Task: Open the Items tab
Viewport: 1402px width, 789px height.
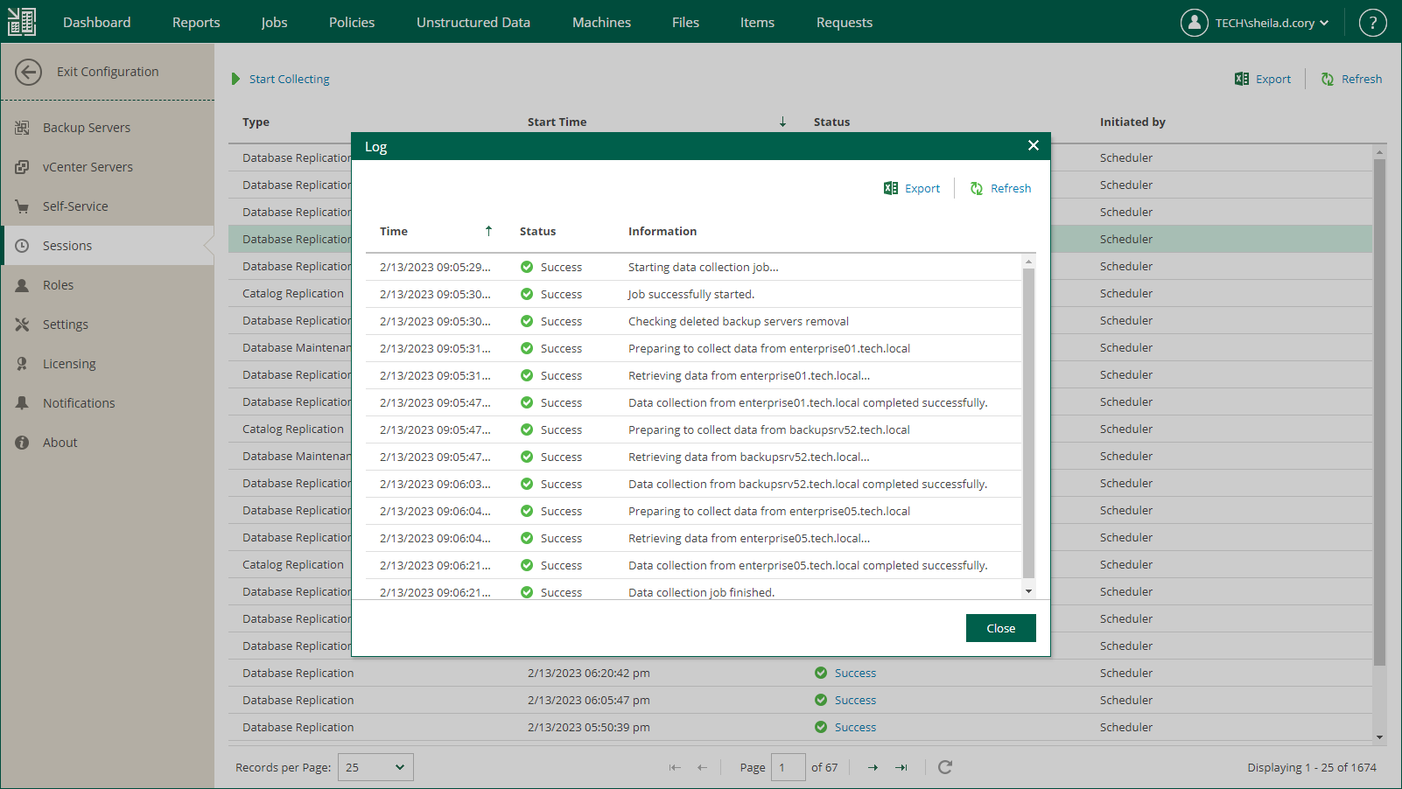Action: point(757,22)
